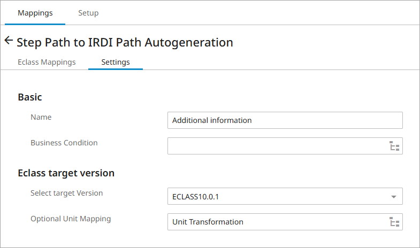
Task: Select the Settings sub-tab
Action: [x=116, y=62]
